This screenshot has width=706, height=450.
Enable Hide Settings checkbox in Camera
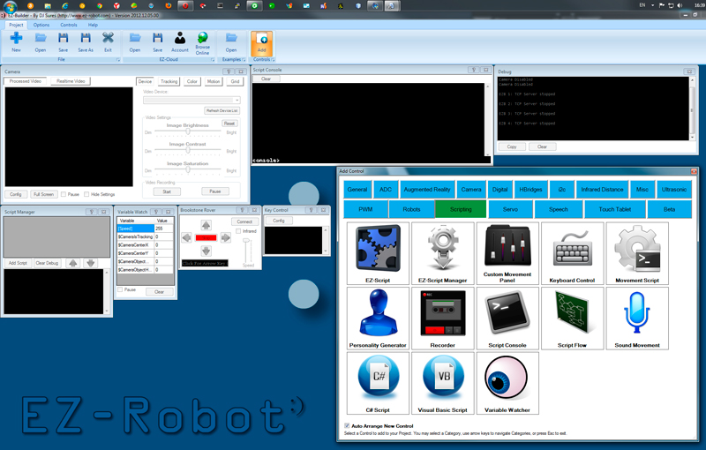(x=86, y=194)
